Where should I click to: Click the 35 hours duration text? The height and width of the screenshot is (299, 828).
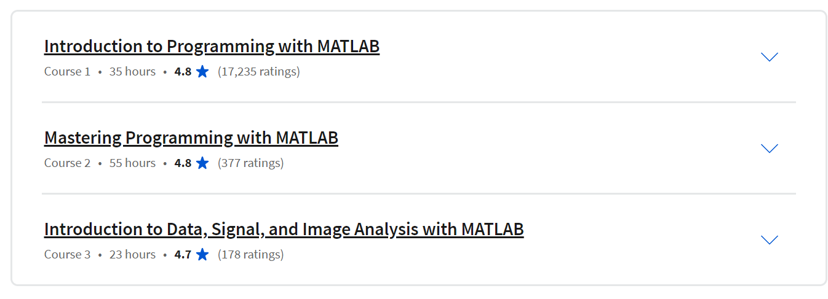132,72
